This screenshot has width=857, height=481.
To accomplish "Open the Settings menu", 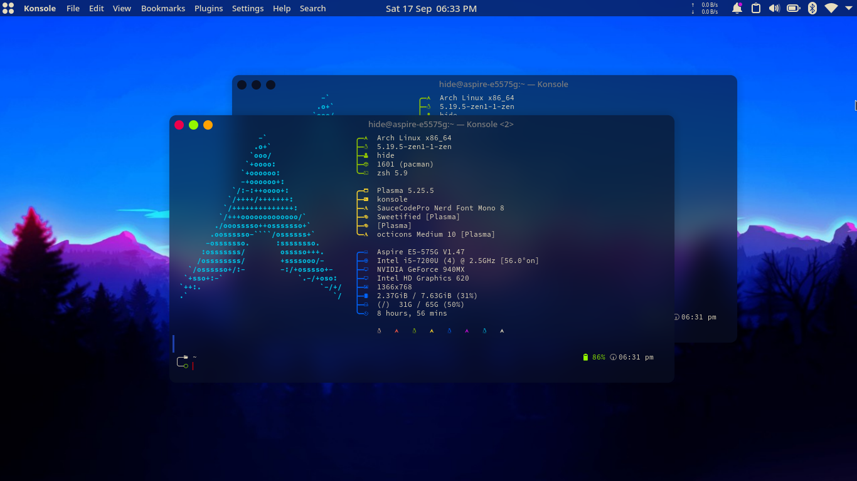I will [247, 8].
